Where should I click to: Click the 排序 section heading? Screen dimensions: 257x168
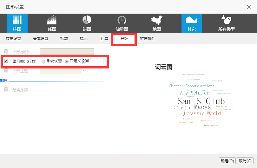coord(4,81)
